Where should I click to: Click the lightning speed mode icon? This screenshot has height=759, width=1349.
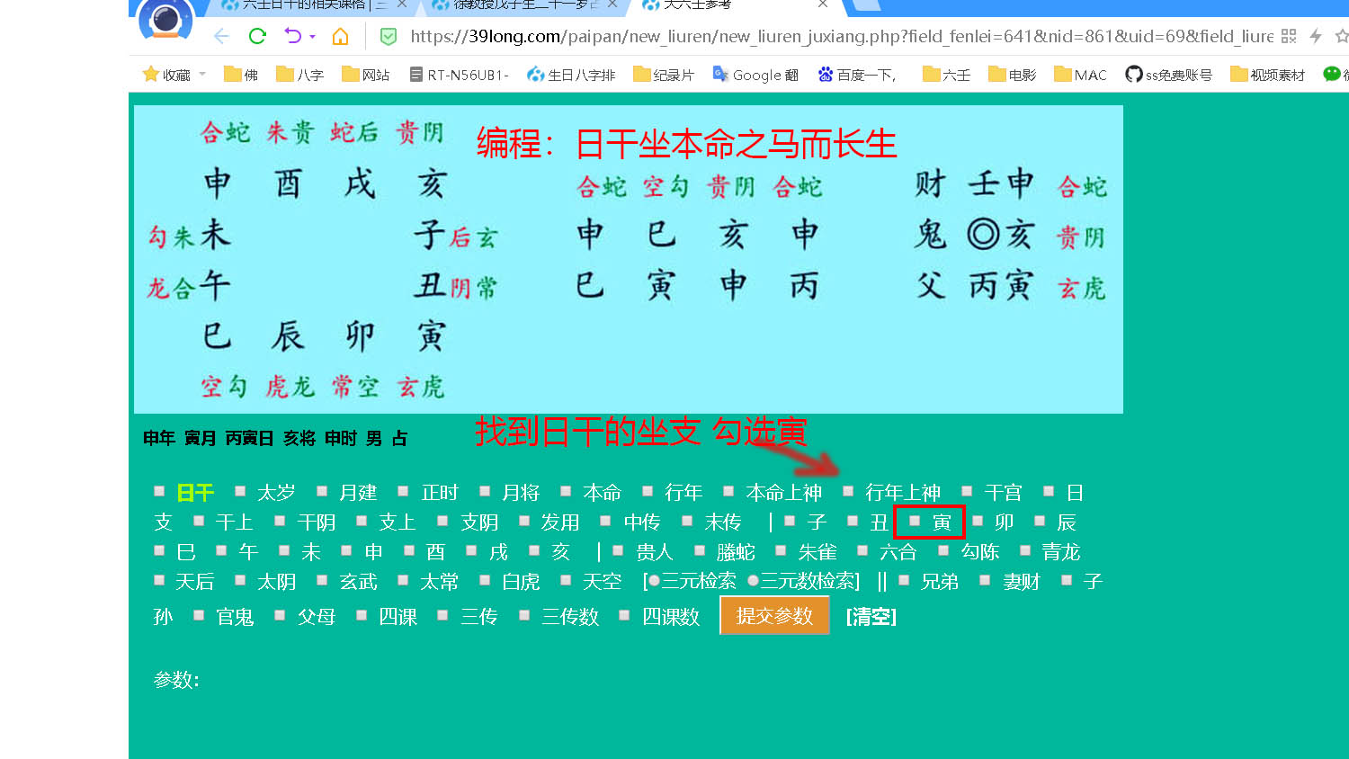(1316, 36)
